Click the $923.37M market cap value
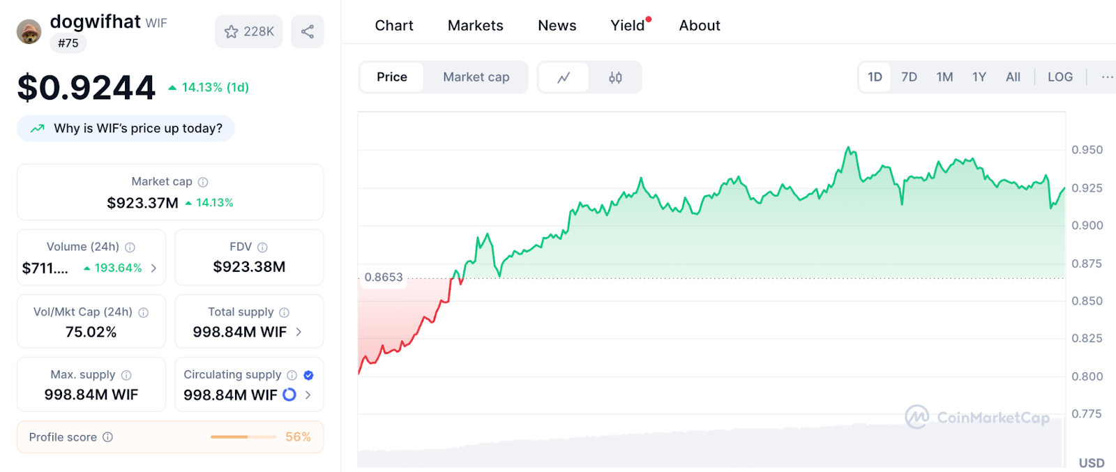Viewport: 1116px width, 472px height. coord(143,203)
